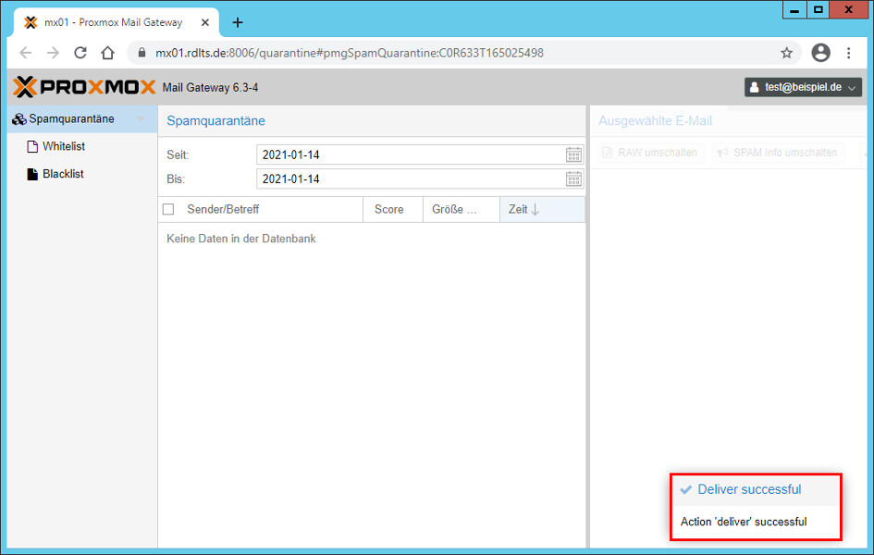Open Chrome three-dot menu

coord(848,53)
